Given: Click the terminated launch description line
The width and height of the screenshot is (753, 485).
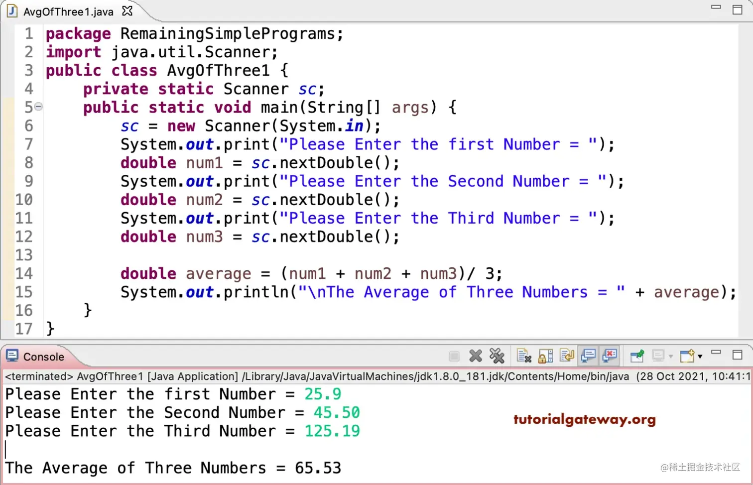Looking at the screenshot, I should [x=376, y=376].
